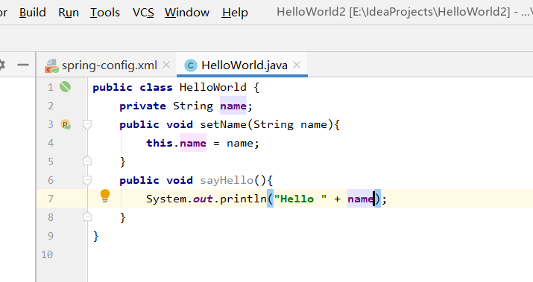Click line number 1 in the gutter
533x282 pixels.
[51, 88]
